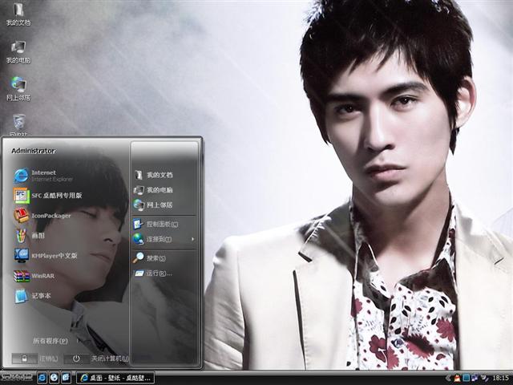Launch Internet Explorer from quick launch bar

[x=42, y=378]
